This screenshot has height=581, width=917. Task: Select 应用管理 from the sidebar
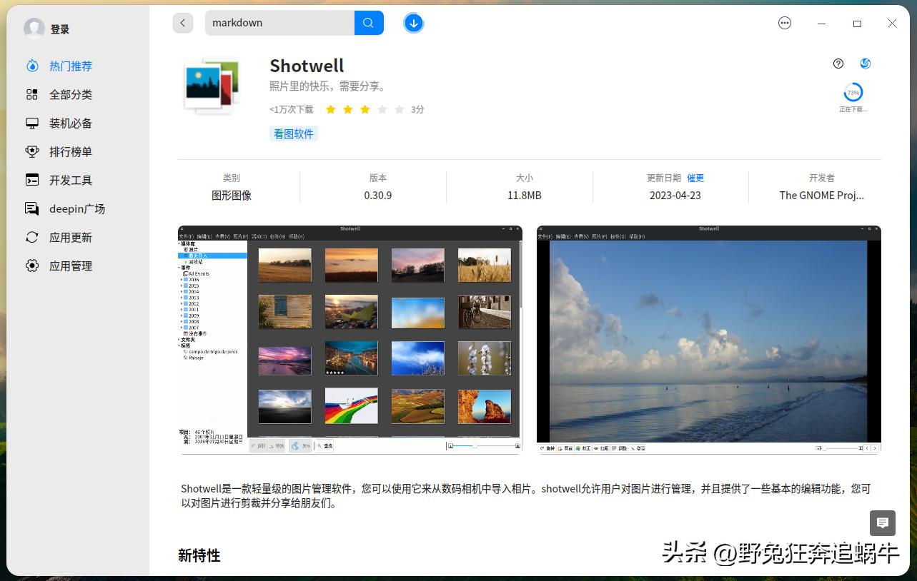pyautogui.click(x=70, y=266)
